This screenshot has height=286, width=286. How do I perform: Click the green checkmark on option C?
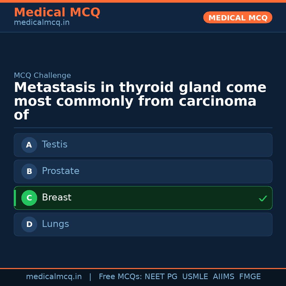point(263,198)
